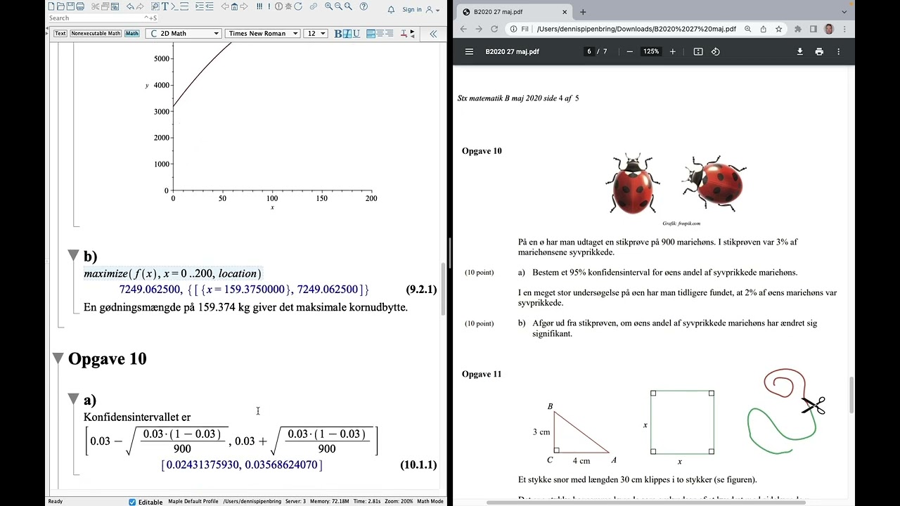Zoom in on the Maple worksheet
900x506 pixels.
coord(328,6)
